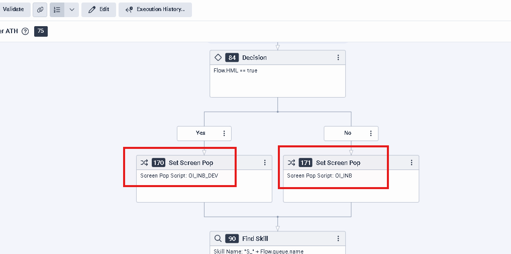This screenshot has width=511, height=254.
Task: Click the Find Skill magnifier icon
Action: [218, 238]
